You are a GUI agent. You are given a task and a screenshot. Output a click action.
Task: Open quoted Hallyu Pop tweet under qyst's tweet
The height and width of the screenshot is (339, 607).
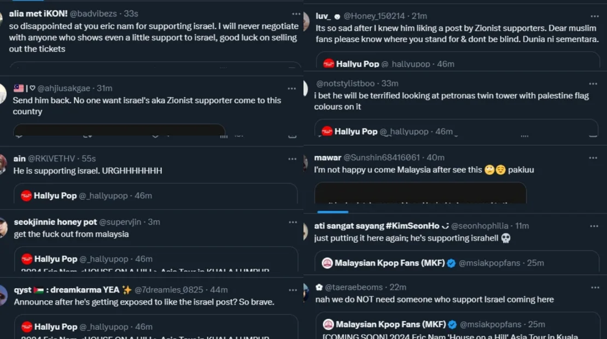156,329
